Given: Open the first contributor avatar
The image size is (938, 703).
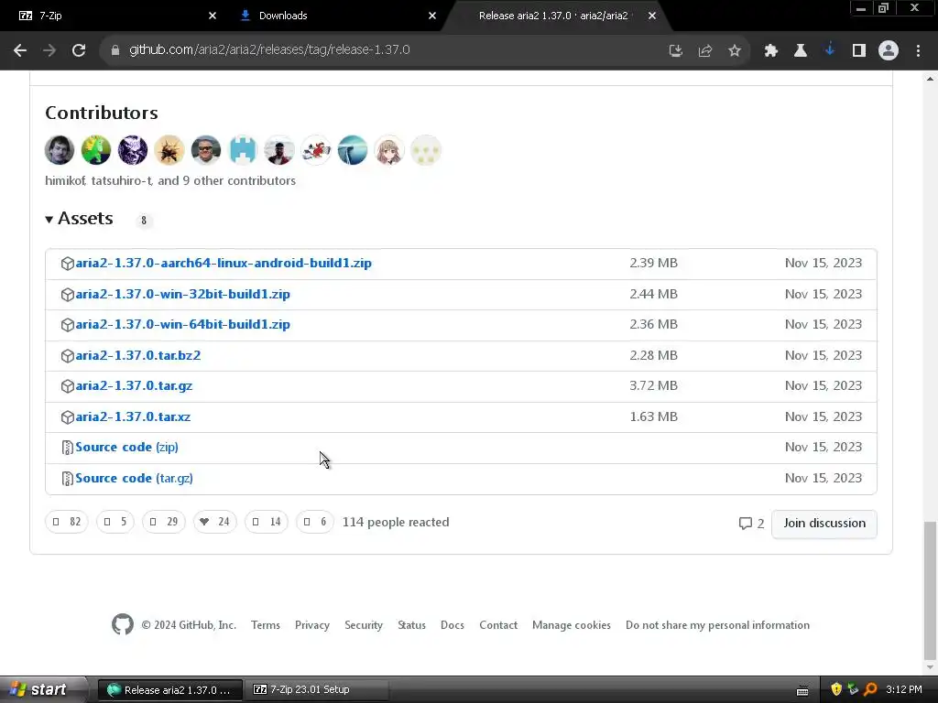Looking at the screenshot, I should click(60, 150).
